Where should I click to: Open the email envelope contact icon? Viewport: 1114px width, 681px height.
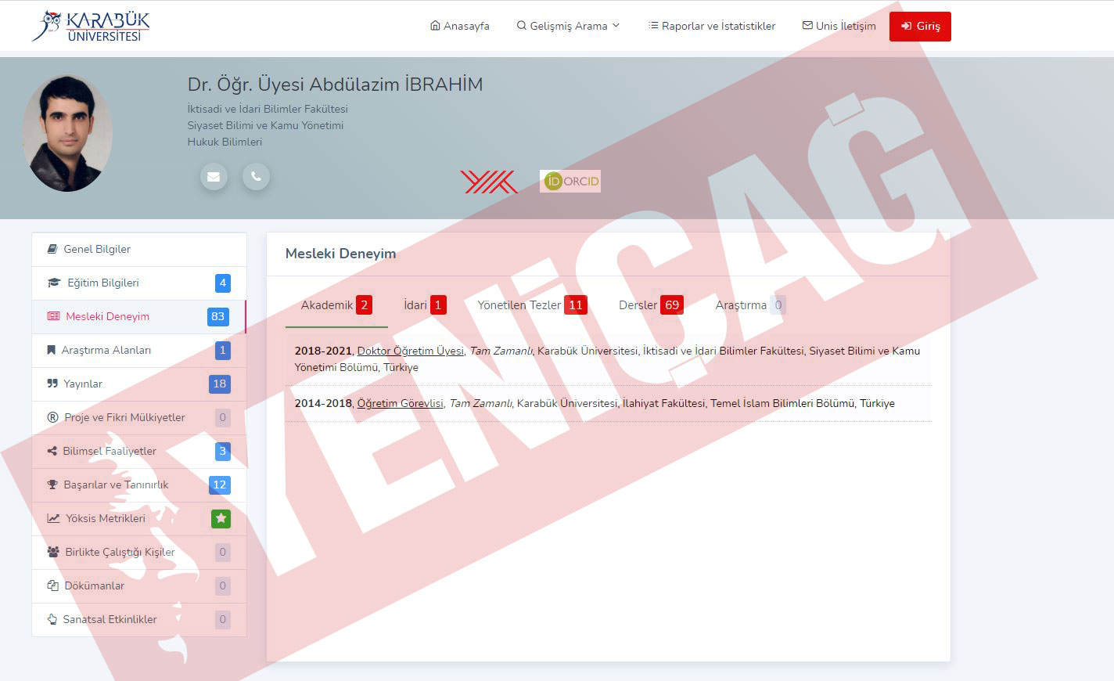point(214,177)
